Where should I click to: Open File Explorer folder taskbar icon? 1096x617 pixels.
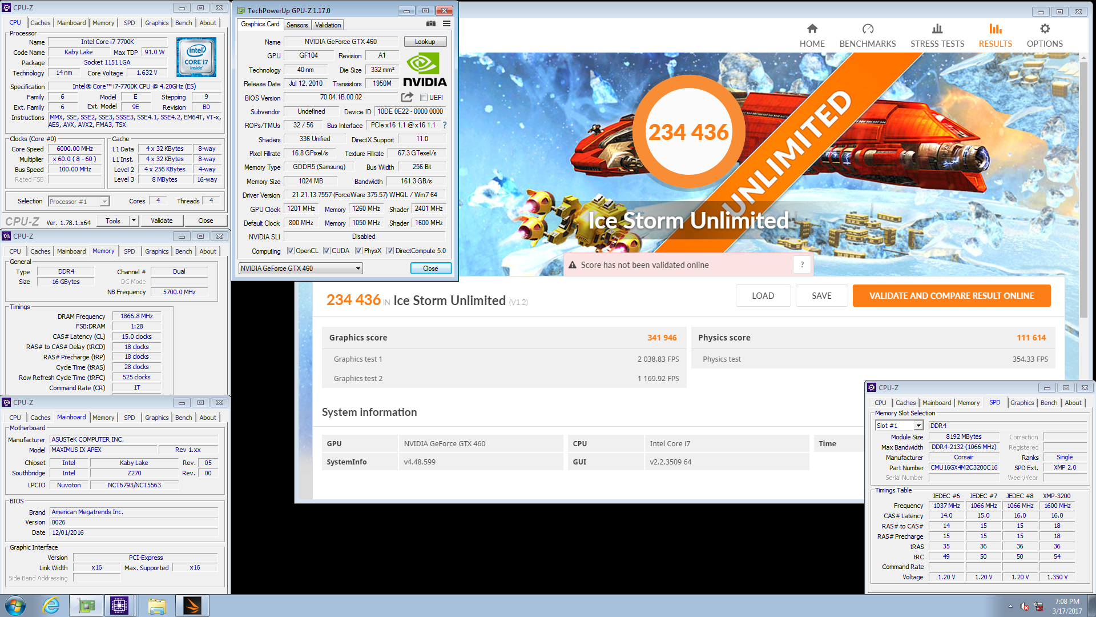[156, 606]
